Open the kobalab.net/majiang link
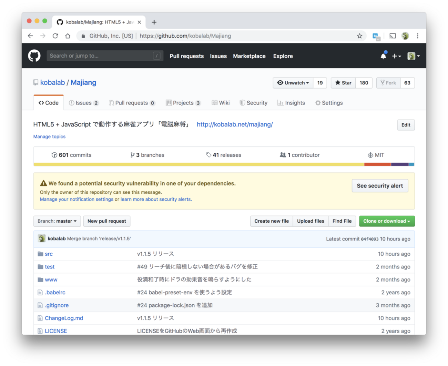 click(235, 124)
